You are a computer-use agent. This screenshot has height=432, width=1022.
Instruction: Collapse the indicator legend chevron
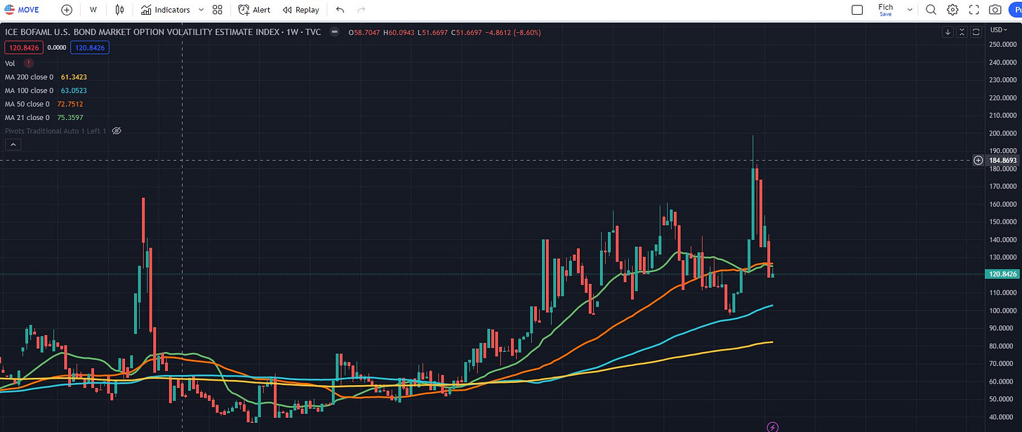[x=13, y=144]
